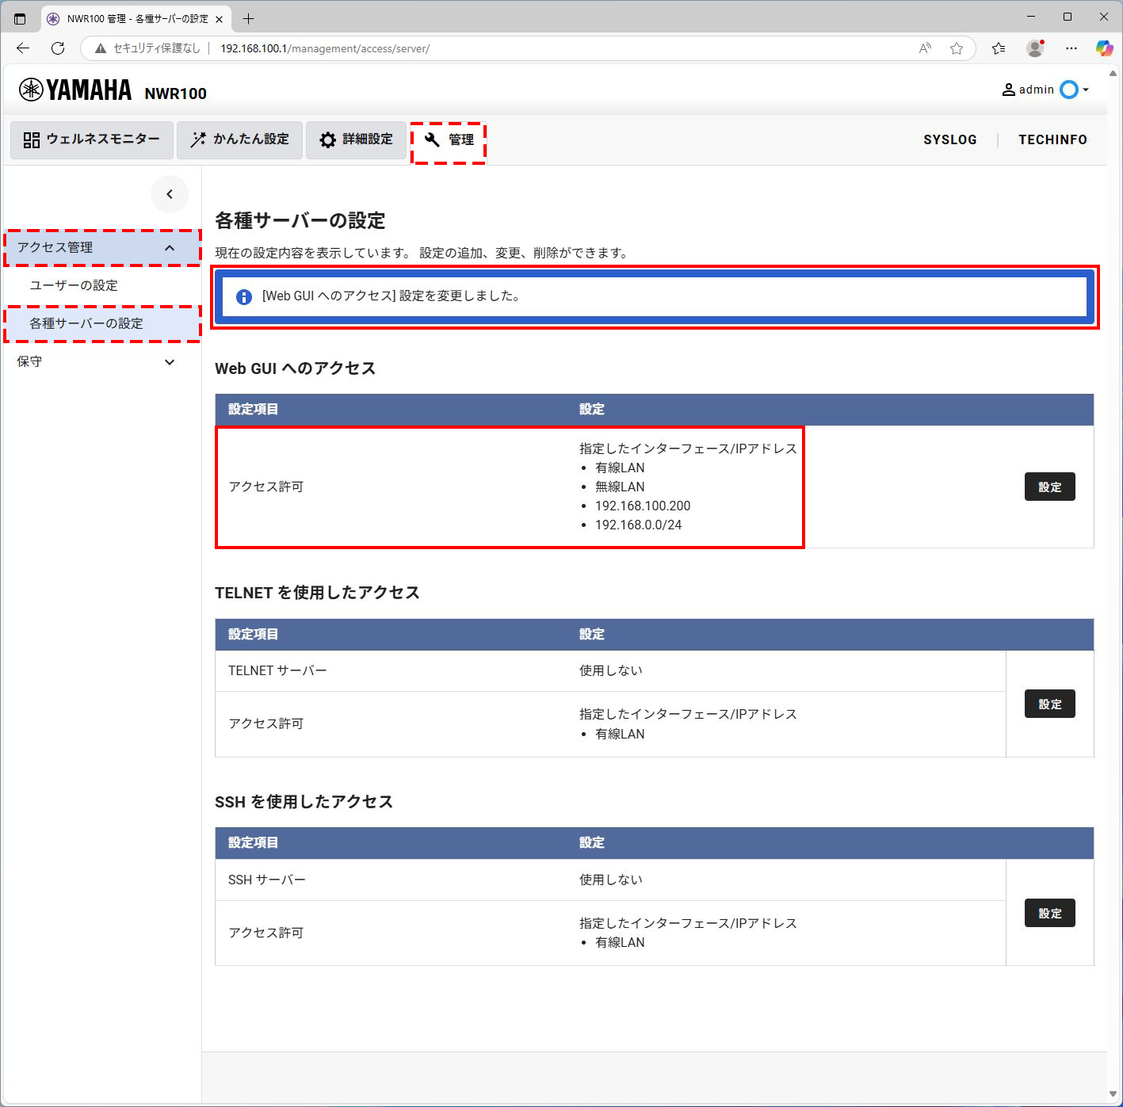This screenshot has height=1107, width=1123.
Task: Open Copilot from the browser toolbar
Action: click(1105, 48)
